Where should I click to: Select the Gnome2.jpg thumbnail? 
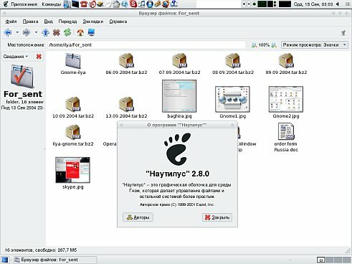286,99
